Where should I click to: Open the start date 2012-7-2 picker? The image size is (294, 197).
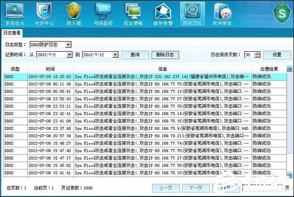pyautogui.click(x=69, y=55)
